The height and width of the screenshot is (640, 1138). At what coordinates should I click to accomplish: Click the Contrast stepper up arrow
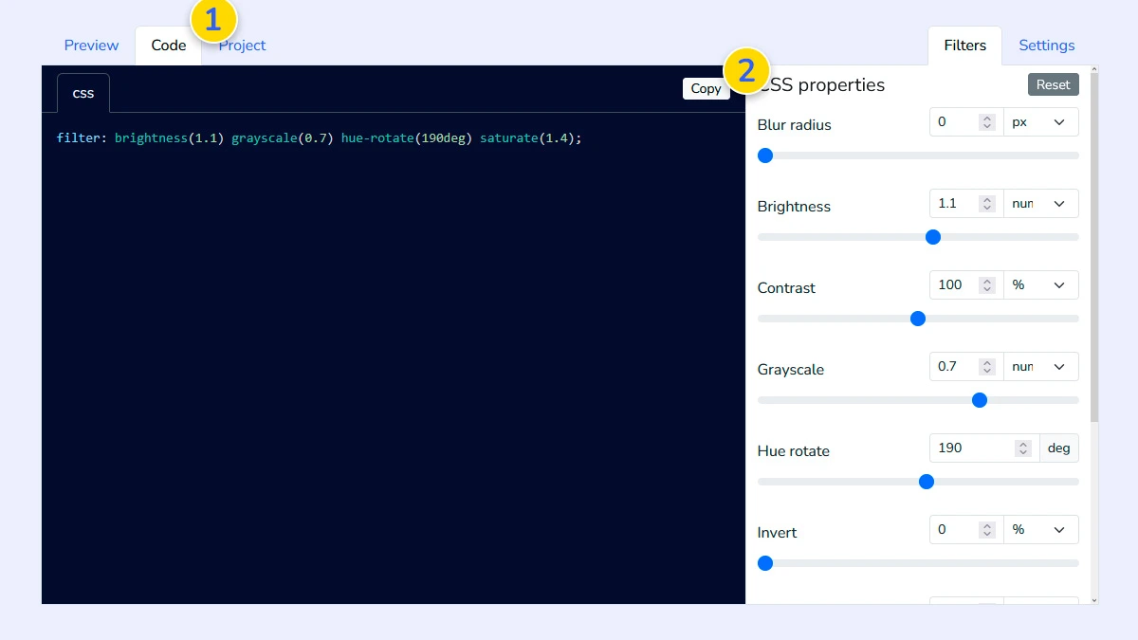click(x=986, y=280)
